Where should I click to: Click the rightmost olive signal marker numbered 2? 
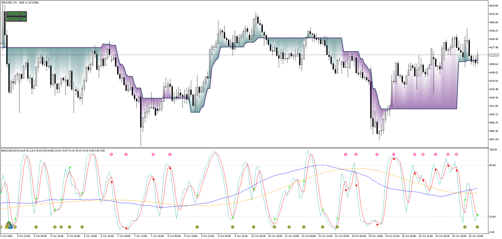477,227
